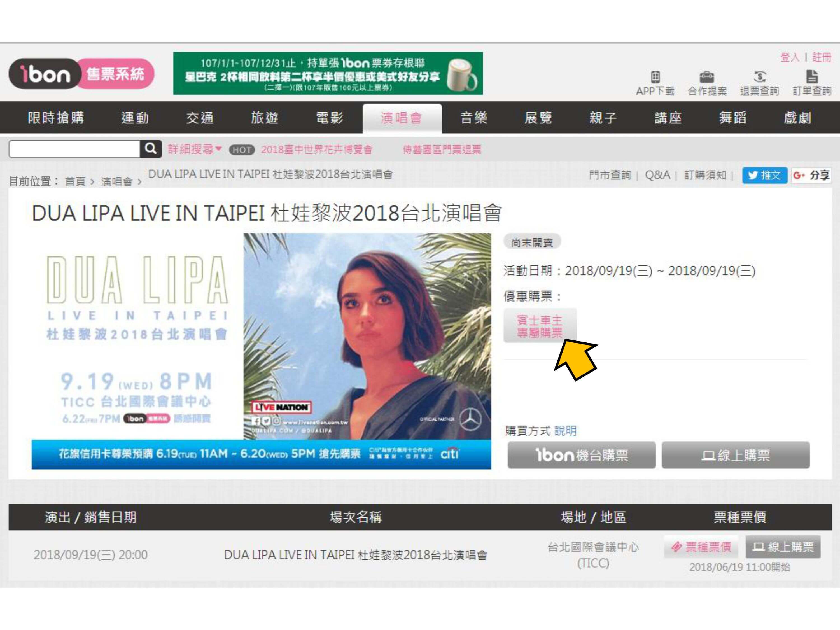Click 線上購票 button in table row
840x630 pixels.
pos(783,547)
